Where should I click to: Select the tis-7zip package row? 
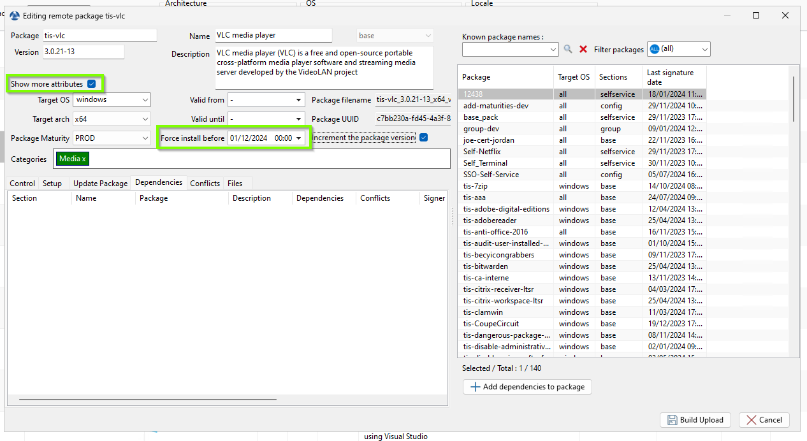[582, 186]
